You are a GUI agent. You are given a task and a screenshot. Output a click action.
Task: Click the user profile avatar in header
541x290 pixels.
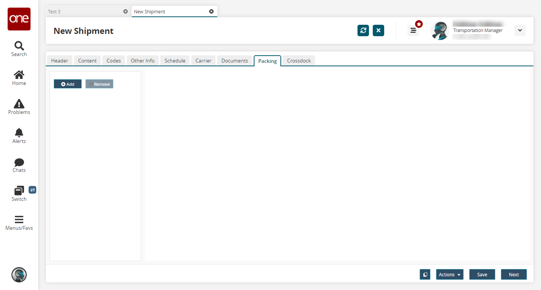[x=440, y=30]
